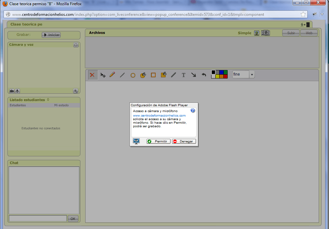Pick the red color swatch
The image size is (329, 229).
225,76
